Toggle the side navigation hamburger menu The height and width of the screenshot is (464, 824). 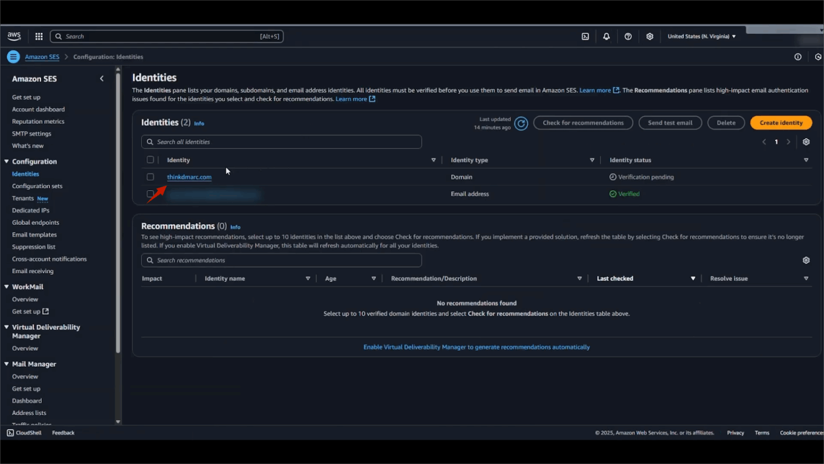(x=14, y=57)
